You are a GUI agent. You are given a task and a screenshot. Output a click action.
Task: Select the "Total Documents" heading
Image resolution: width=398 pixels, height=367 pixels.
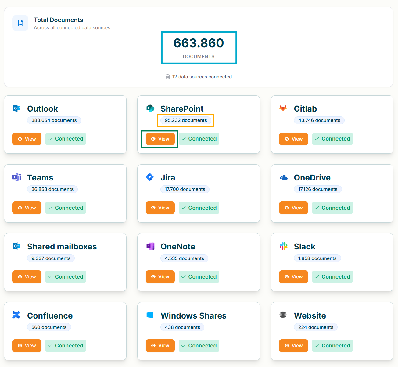(58, 20)
